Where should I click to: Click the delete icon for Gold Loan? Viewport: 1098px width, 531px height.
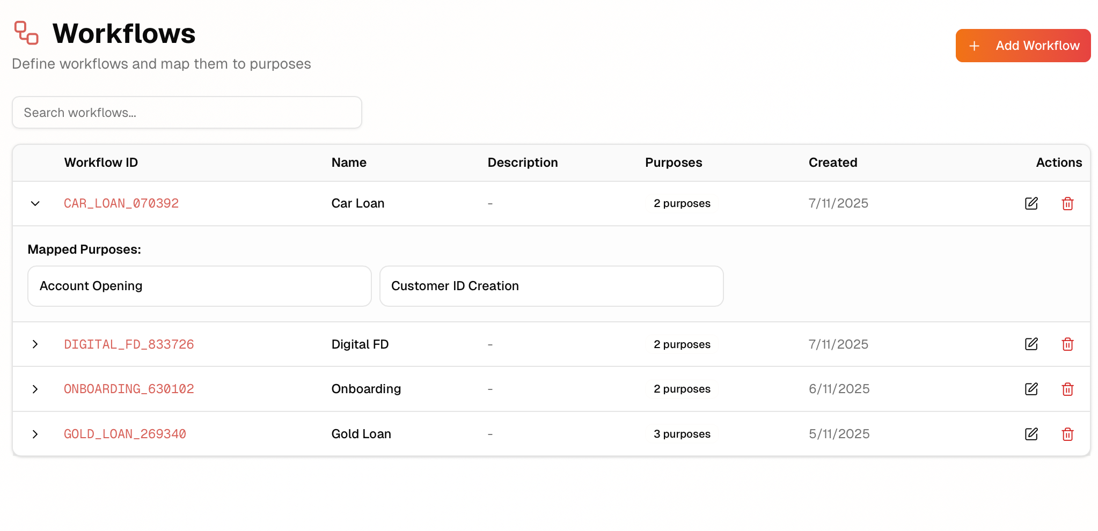coord(1067,434)
